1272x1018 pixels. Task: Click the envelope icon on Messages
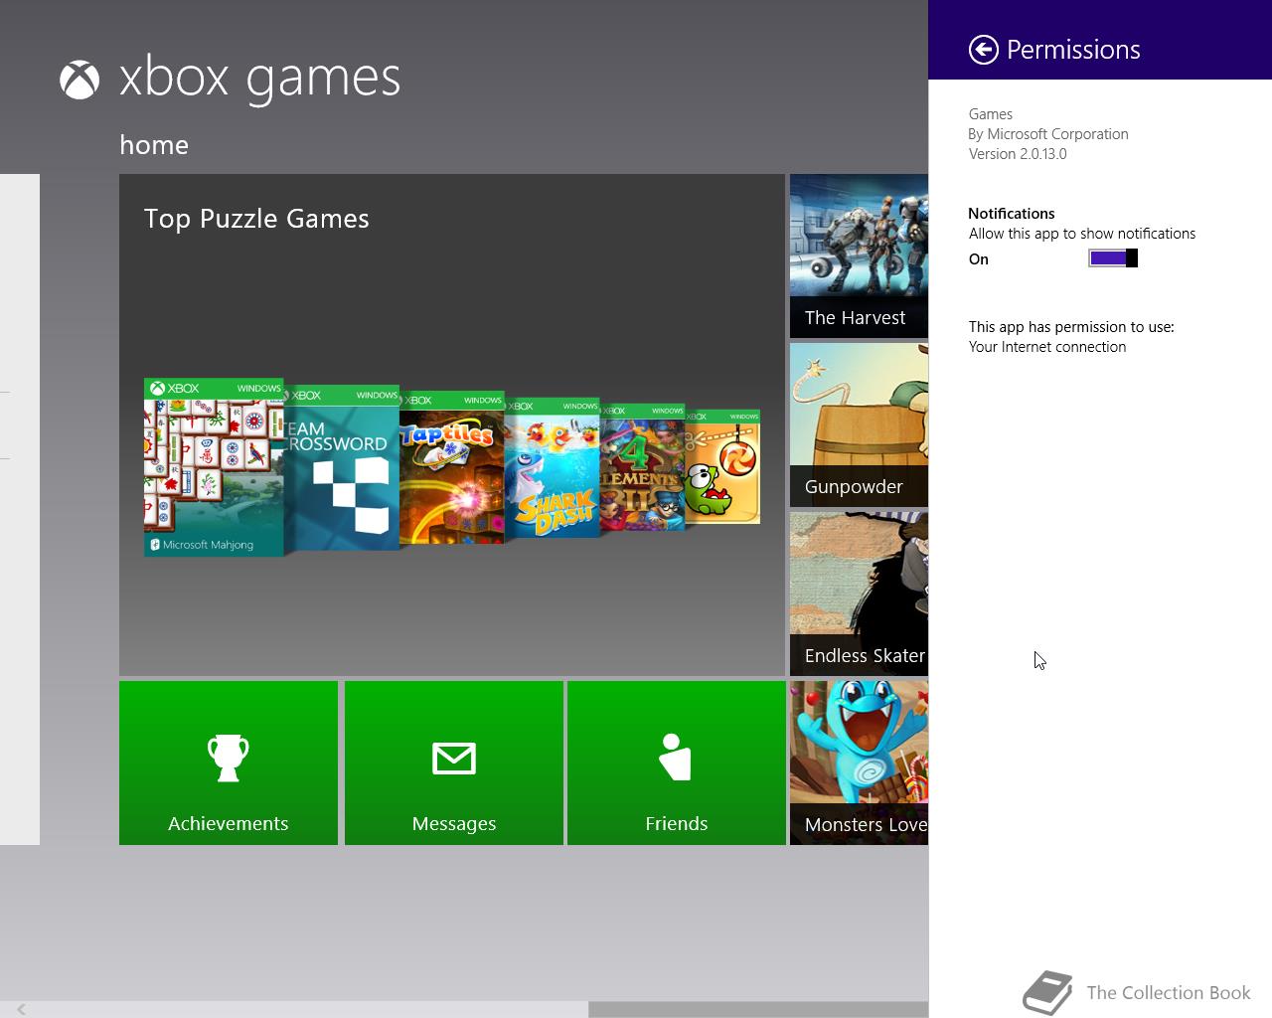coord(454,759)
